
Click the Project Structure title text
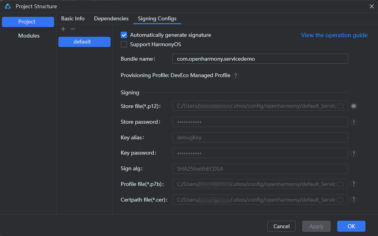pos(36,7)
